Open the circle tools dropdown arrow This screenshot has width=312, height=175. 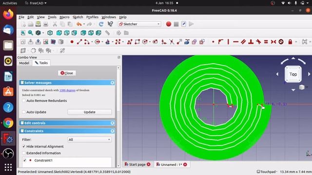[102, 42]
